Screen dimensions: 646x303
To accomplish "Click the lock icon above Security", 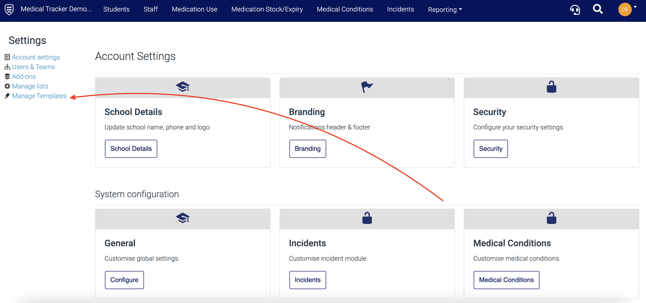I will coord(551,87).
